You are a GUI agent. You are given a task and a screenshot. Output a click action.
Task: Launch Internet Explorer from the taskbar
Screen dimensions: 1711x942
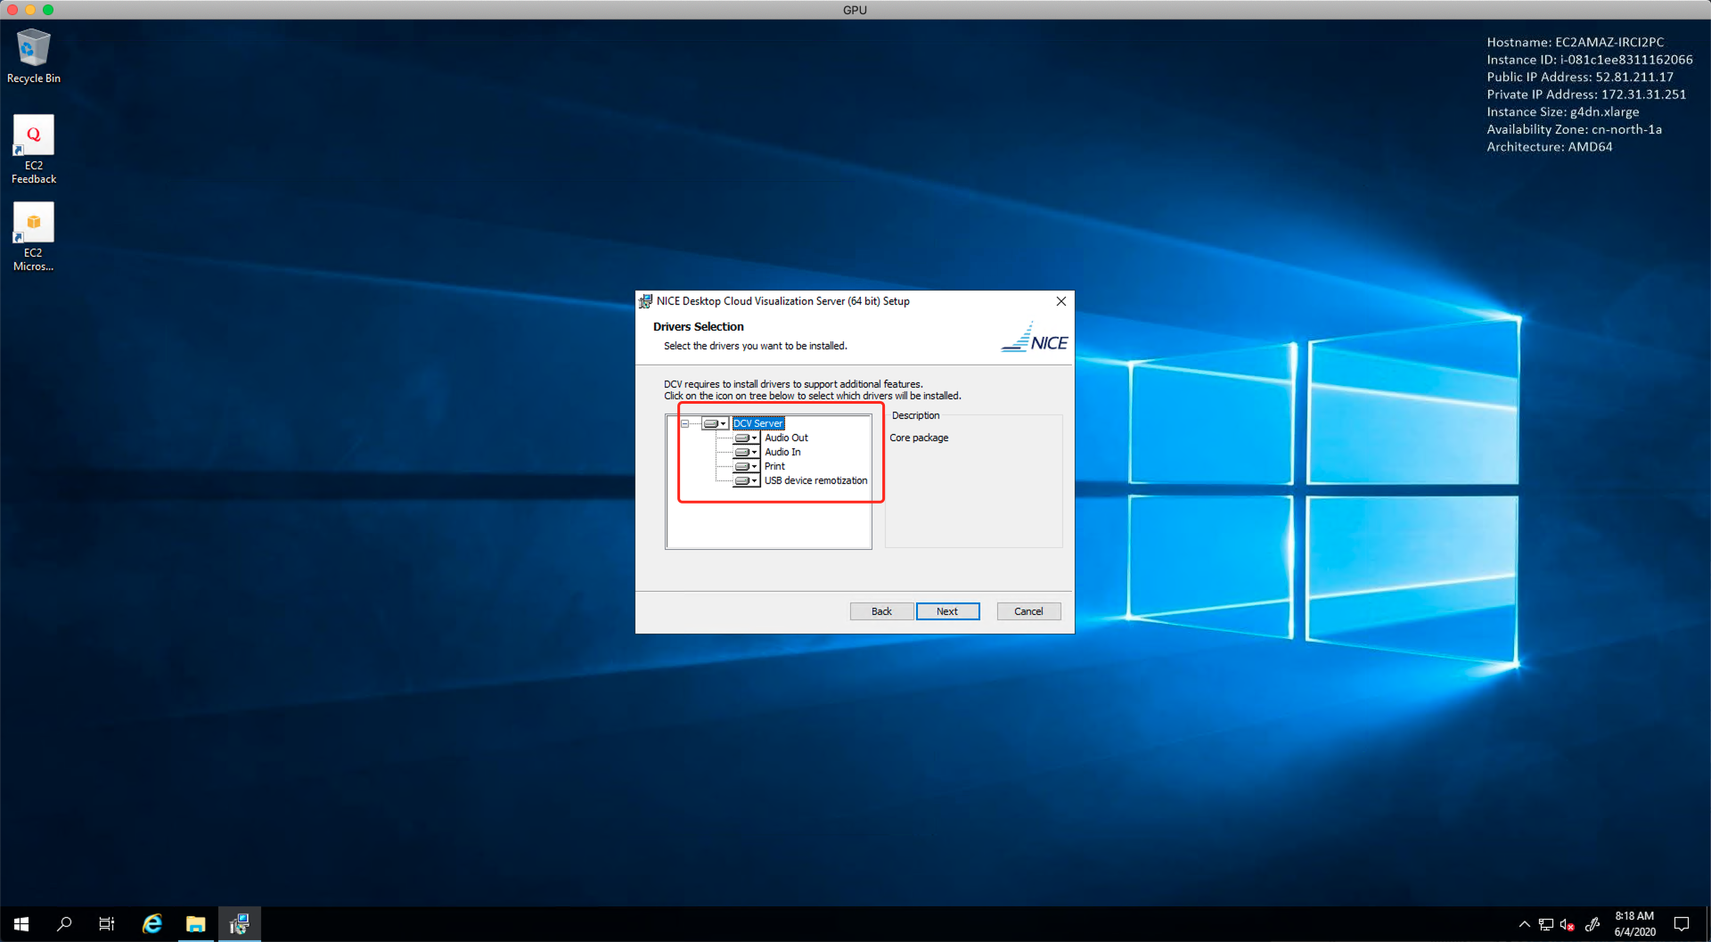(x=152, y=924)
